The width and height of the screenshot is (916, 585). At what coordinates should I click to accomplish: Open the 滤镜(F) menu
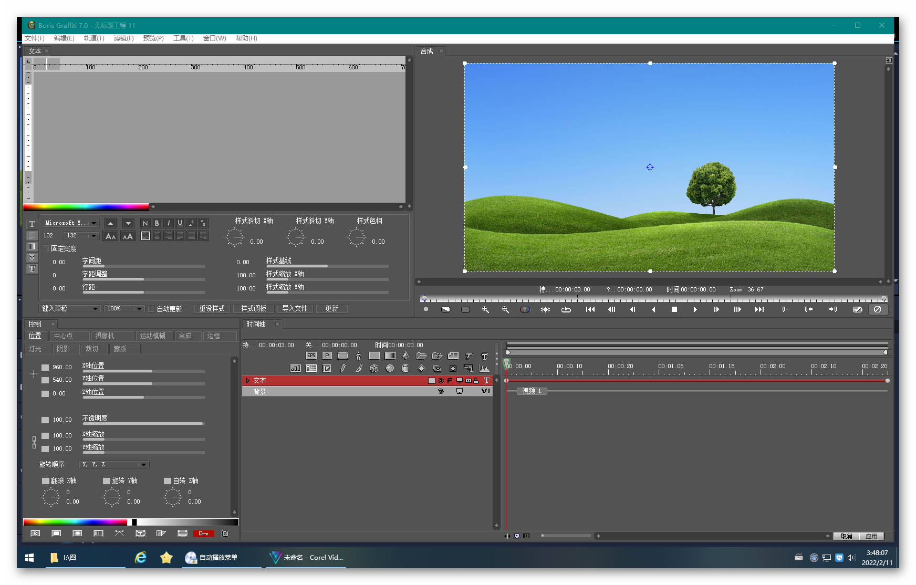pyautogui.click(x=124, y=38)
